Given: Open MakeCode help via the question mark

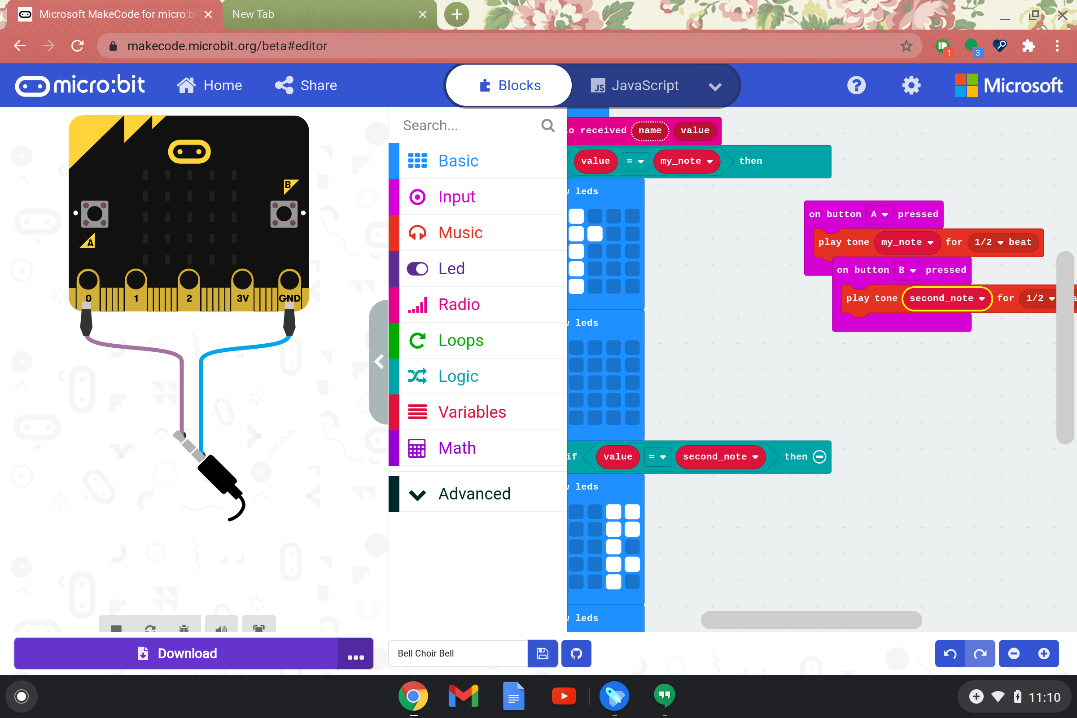Looking at the screenshot, I should (x=856, y=85).
